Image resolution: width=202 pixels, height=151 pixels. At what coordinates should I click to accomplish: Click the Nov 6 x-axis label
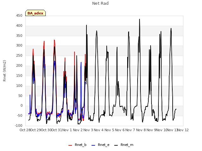120,130
